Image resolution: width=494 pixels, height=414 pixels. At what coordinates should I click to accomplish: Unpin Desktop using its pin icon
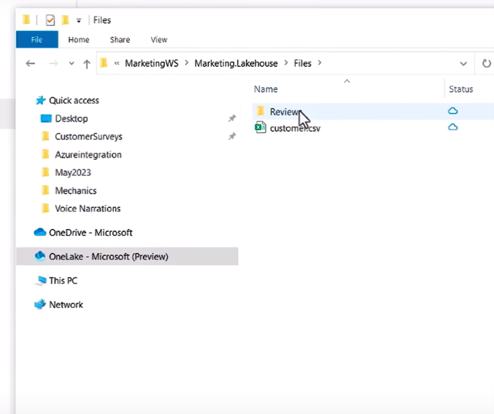coord(232,118)
